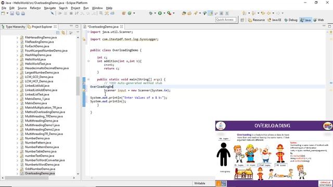
Task: Select MethodOverloadingDemo.java in the tree
Action: click(x=45, y=112)
